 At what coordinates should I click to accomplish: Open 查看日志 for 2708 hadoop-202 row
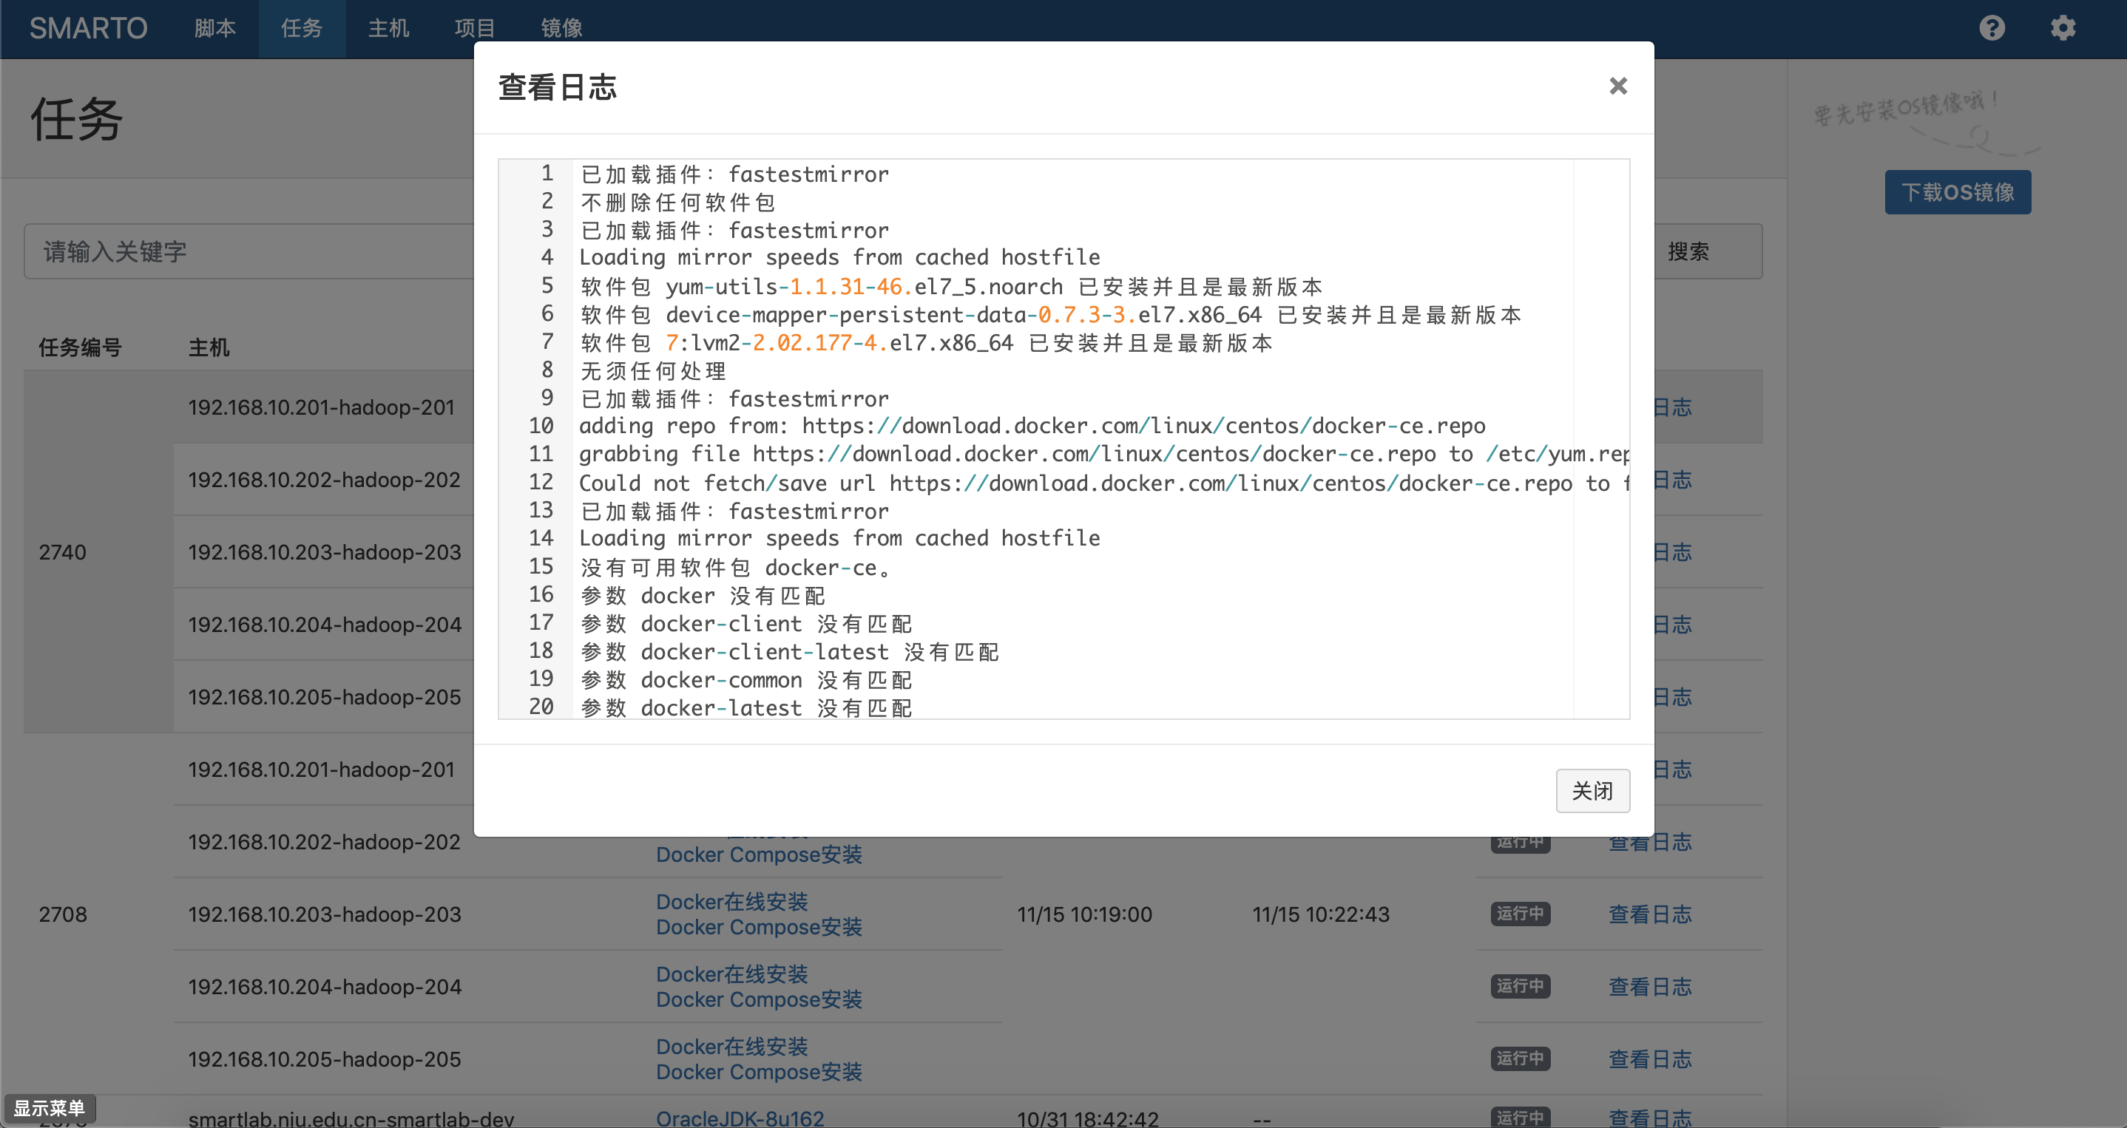tap(1650, 842)
